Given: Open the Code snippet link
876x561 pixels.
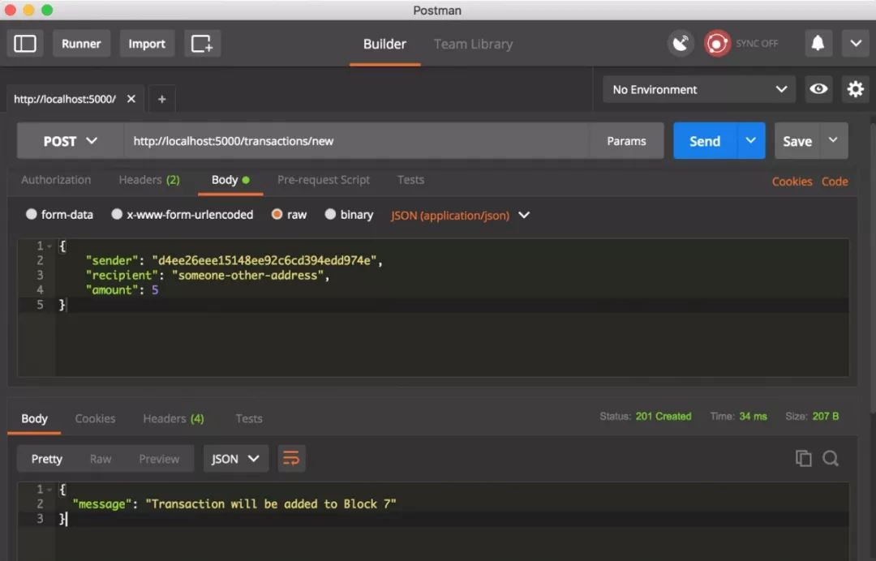Looking at the screenshot, I should point(835,182).
